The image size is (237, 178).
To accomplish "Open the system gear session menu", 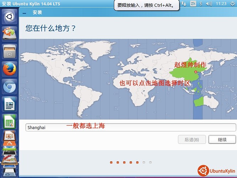I will pyautogui.click(x=232, y=4).
